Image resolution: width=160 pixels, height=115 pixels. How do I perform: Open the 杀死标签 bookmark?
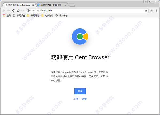(19, 15)
